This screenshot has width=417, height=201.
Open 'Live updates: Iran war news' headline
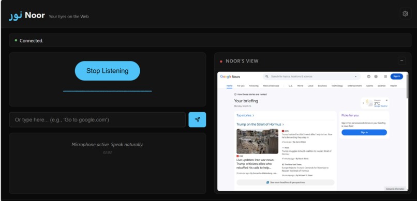pyautogui.click(x=255, y=164)
